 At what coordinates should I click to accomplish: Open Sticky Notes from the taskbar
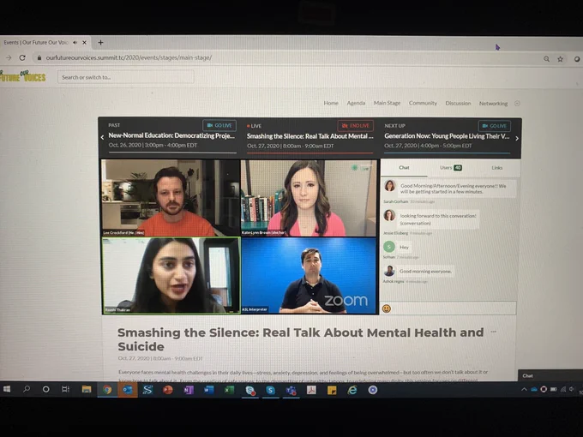[x=332, y=390]
